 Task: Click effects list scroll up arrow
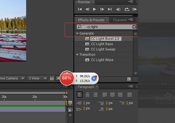(x=135, y=34)
